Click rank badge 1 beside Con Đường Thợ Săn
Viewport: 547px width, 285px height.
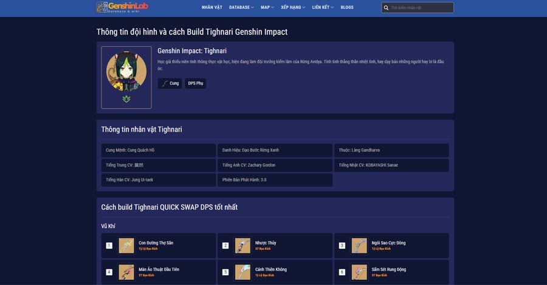(x=109, y=246)
